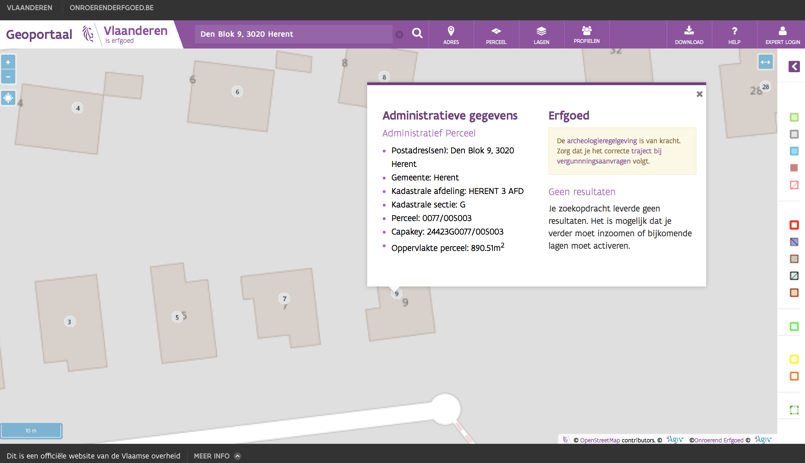This screenshot has width=805, height=463.
Task: Open the ADRES location pin tool
Action: pyautogui.click(x=451, y=35)
